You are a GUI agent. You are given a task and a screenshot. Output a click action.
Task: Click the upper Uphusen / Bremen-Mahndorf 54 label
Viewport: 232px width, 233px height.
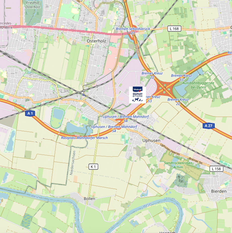point(126,119)
